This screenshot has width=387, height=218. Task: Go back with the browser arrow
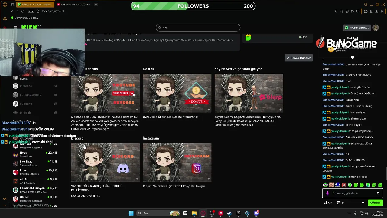pyautogui.click(x=12, y=11)
